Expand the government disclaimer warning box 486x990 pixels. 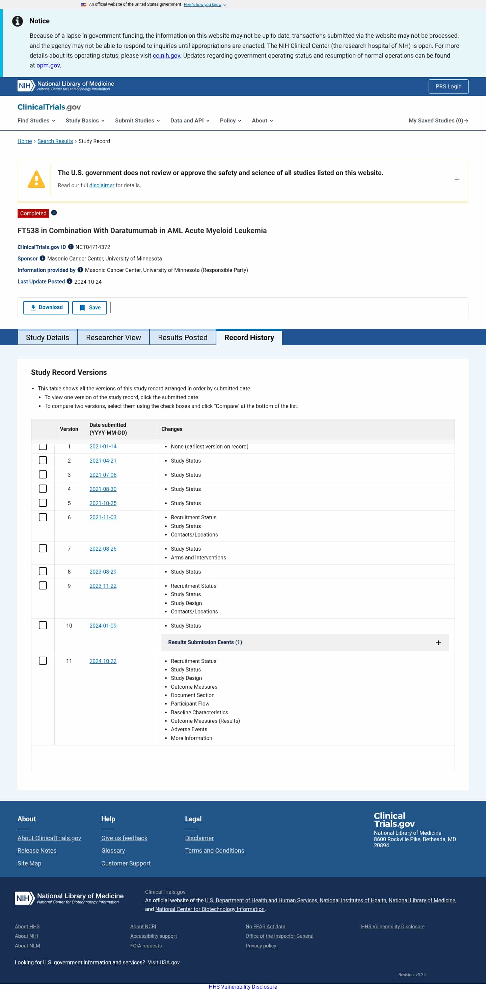coord(457,180)
